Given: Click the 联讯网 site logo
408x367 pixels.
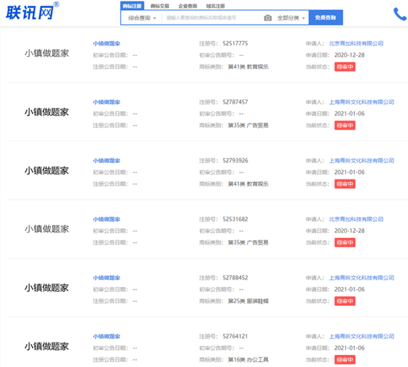Looking at the screenshot, I should pyautogui.click(x=32, y=11).
